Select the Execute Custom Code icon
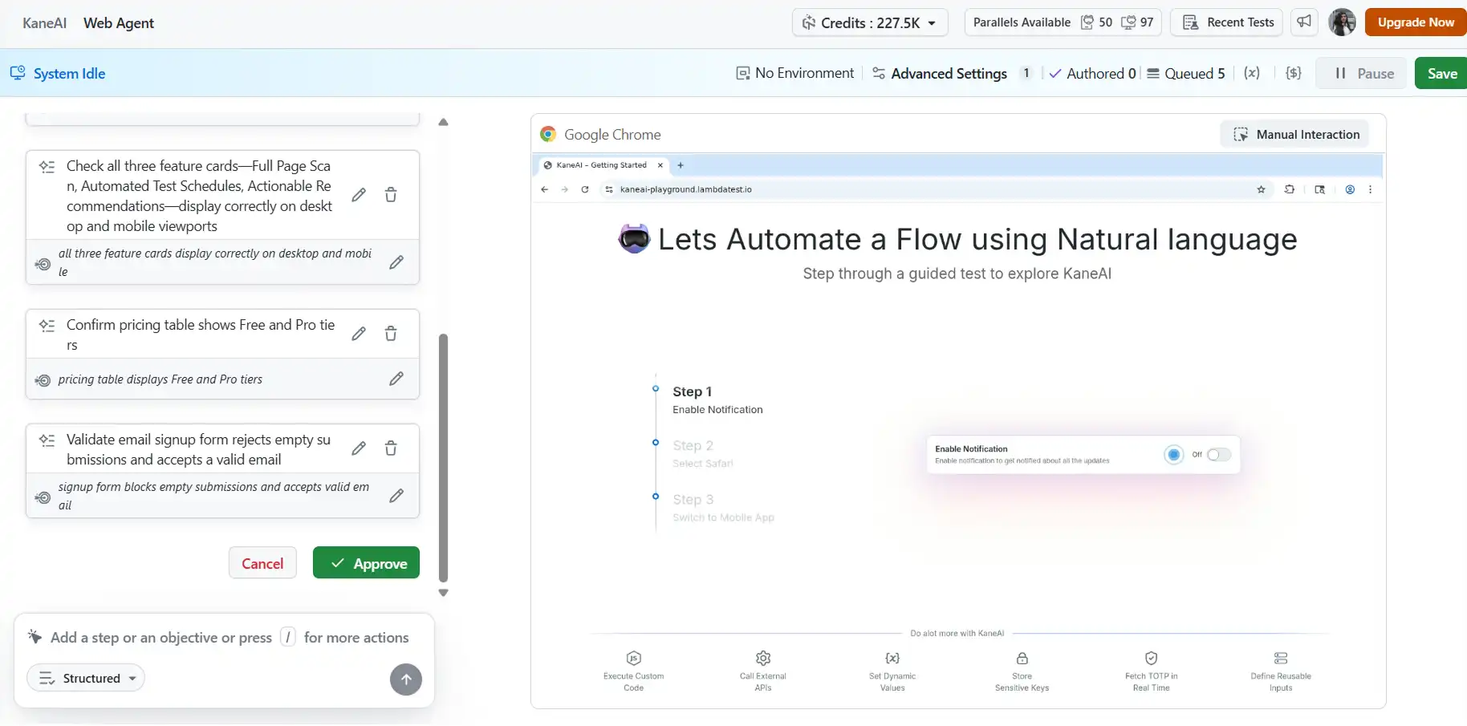This screenshot has height=726, width=1467. (633, 659)
